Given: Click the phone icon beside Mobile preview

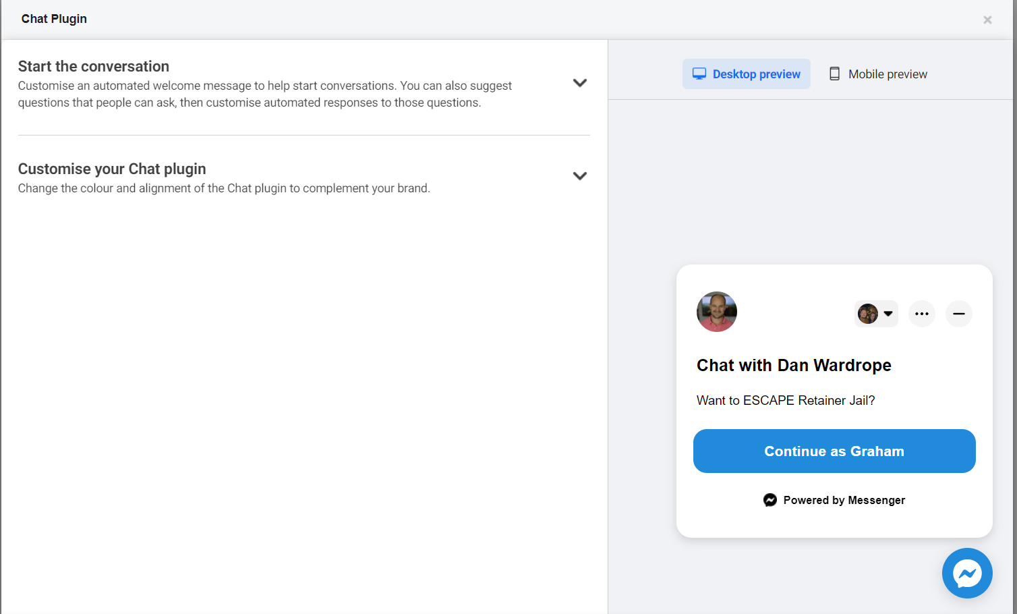Looking at the screenshot, I should click(836, 74).
